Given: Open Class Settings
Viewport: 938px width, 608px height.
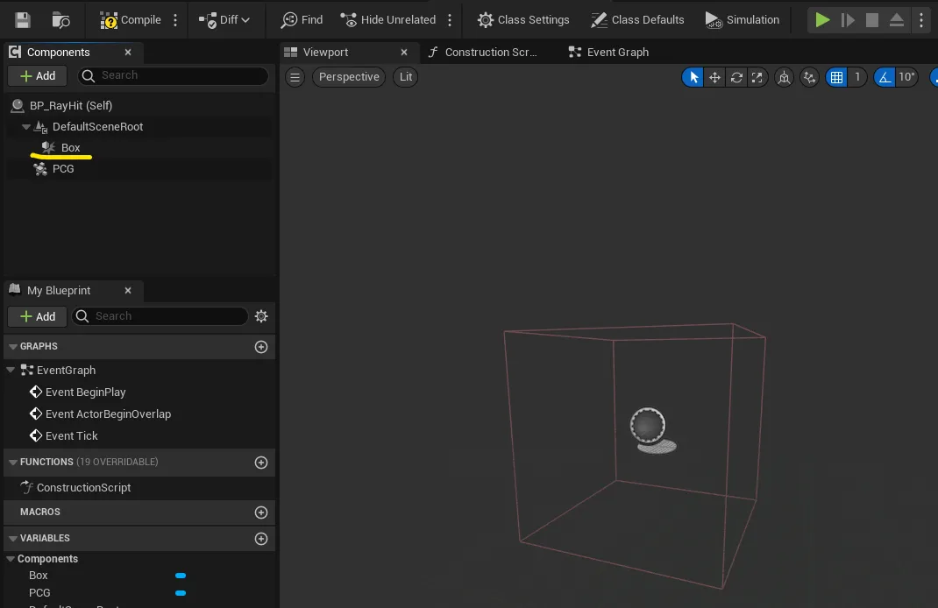Looking at the screenshot, I should coord(523,20).
